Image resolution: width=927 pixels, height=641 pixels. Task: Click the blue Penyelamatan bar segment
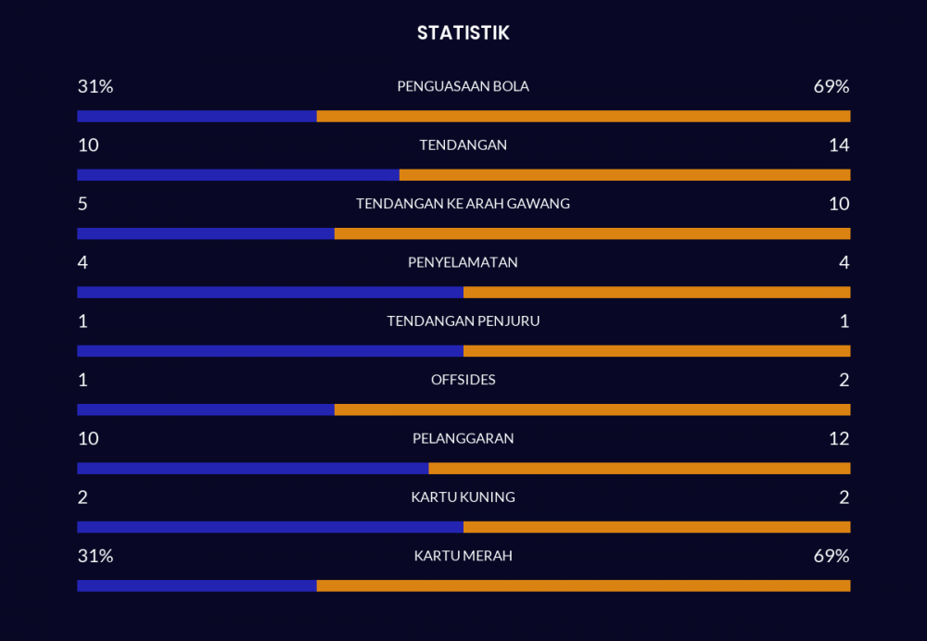click(270, 293)
